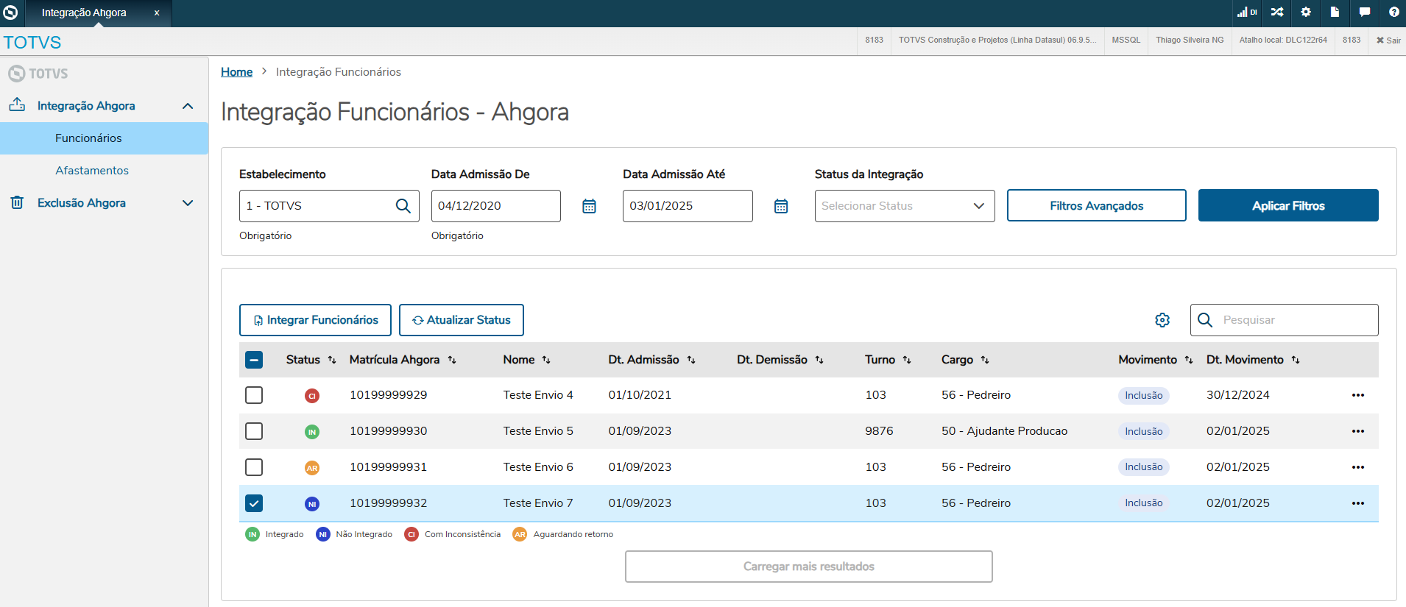Sort the table by Status column

click(332, 360)
